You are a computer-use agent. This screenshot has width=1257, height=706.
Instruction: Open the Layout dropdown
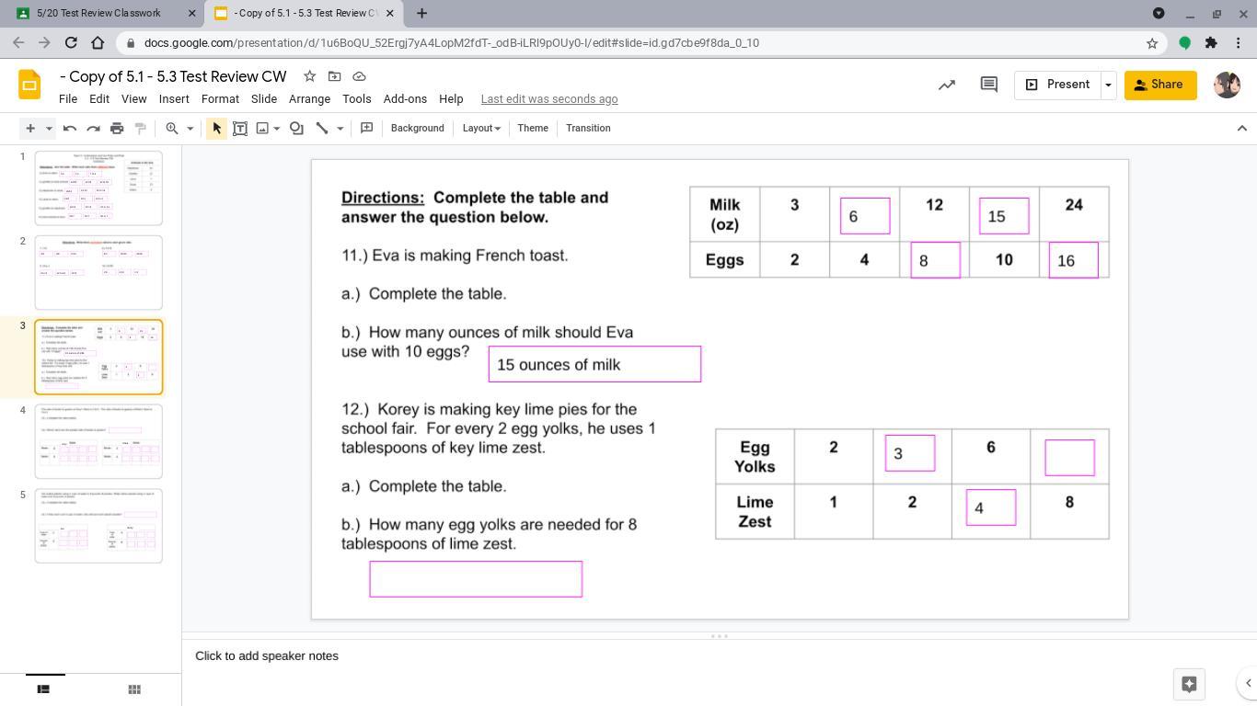tap(481, 129)
